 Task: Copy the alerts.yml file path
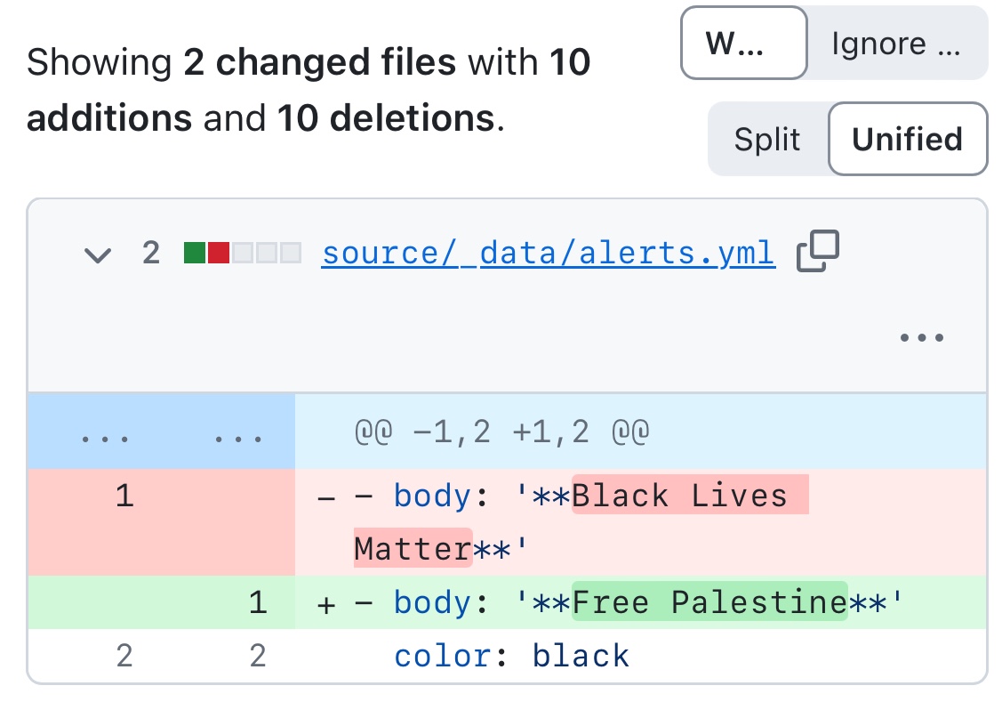click(x=817, y=251)
